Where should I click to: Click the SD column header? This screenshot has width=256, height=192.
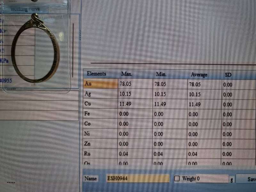[x=228, y=75]
